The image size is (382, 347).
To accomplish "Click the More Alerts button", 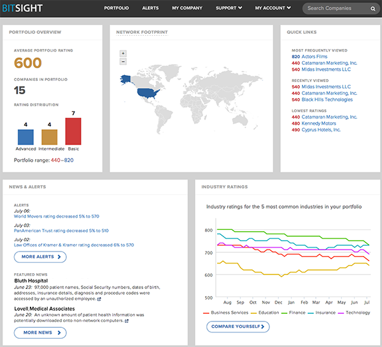I will point(40,257).
